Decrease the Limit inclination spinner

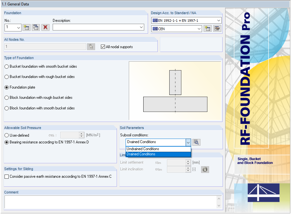(x=188, y=171)
